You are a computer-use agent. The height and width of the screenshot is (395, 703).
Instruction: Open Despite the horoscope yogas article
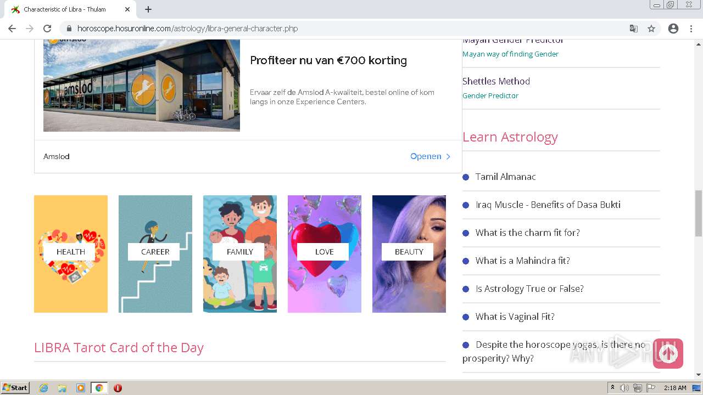click(555, 351)
